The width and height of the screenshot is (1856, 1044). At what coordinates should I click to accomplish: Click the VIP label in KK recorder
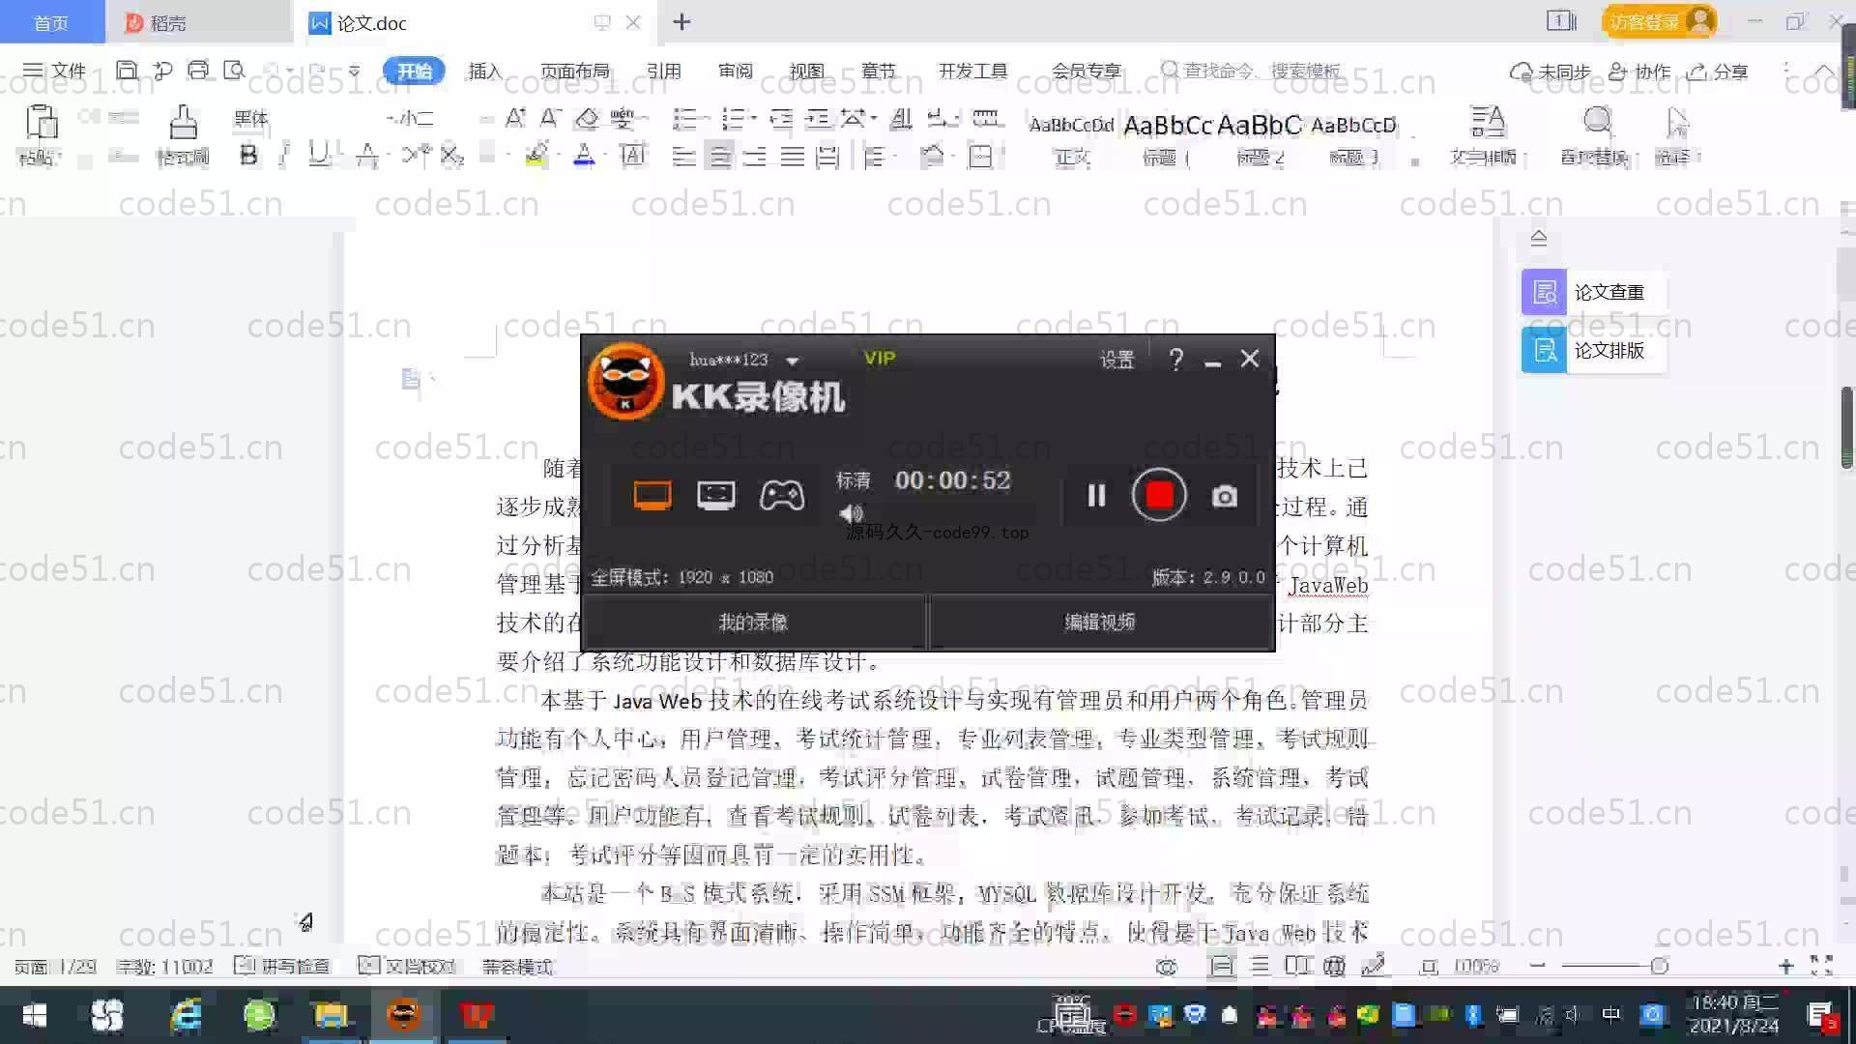[x=880, y=359]
